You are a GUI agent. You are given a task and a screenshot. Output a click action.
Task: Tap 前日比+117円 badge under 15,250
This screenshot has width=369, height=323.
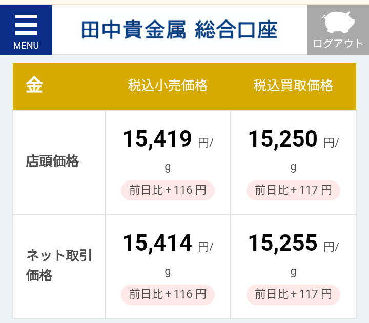[293, 190]
